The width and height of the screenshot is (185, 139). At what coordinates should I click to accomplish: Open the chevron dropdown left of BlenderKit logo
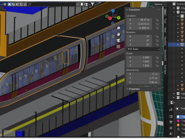[x=2, y=4]
